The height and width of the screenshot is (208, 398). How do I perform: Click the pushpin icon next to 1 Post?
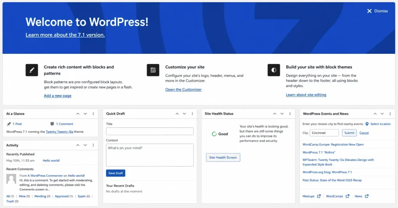9,124
